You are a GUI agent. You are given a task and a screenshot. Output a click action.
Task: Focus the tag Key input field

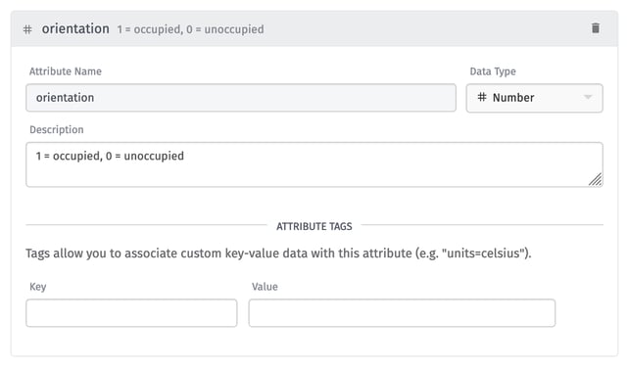pyautogui.click(x=131, y=313)
